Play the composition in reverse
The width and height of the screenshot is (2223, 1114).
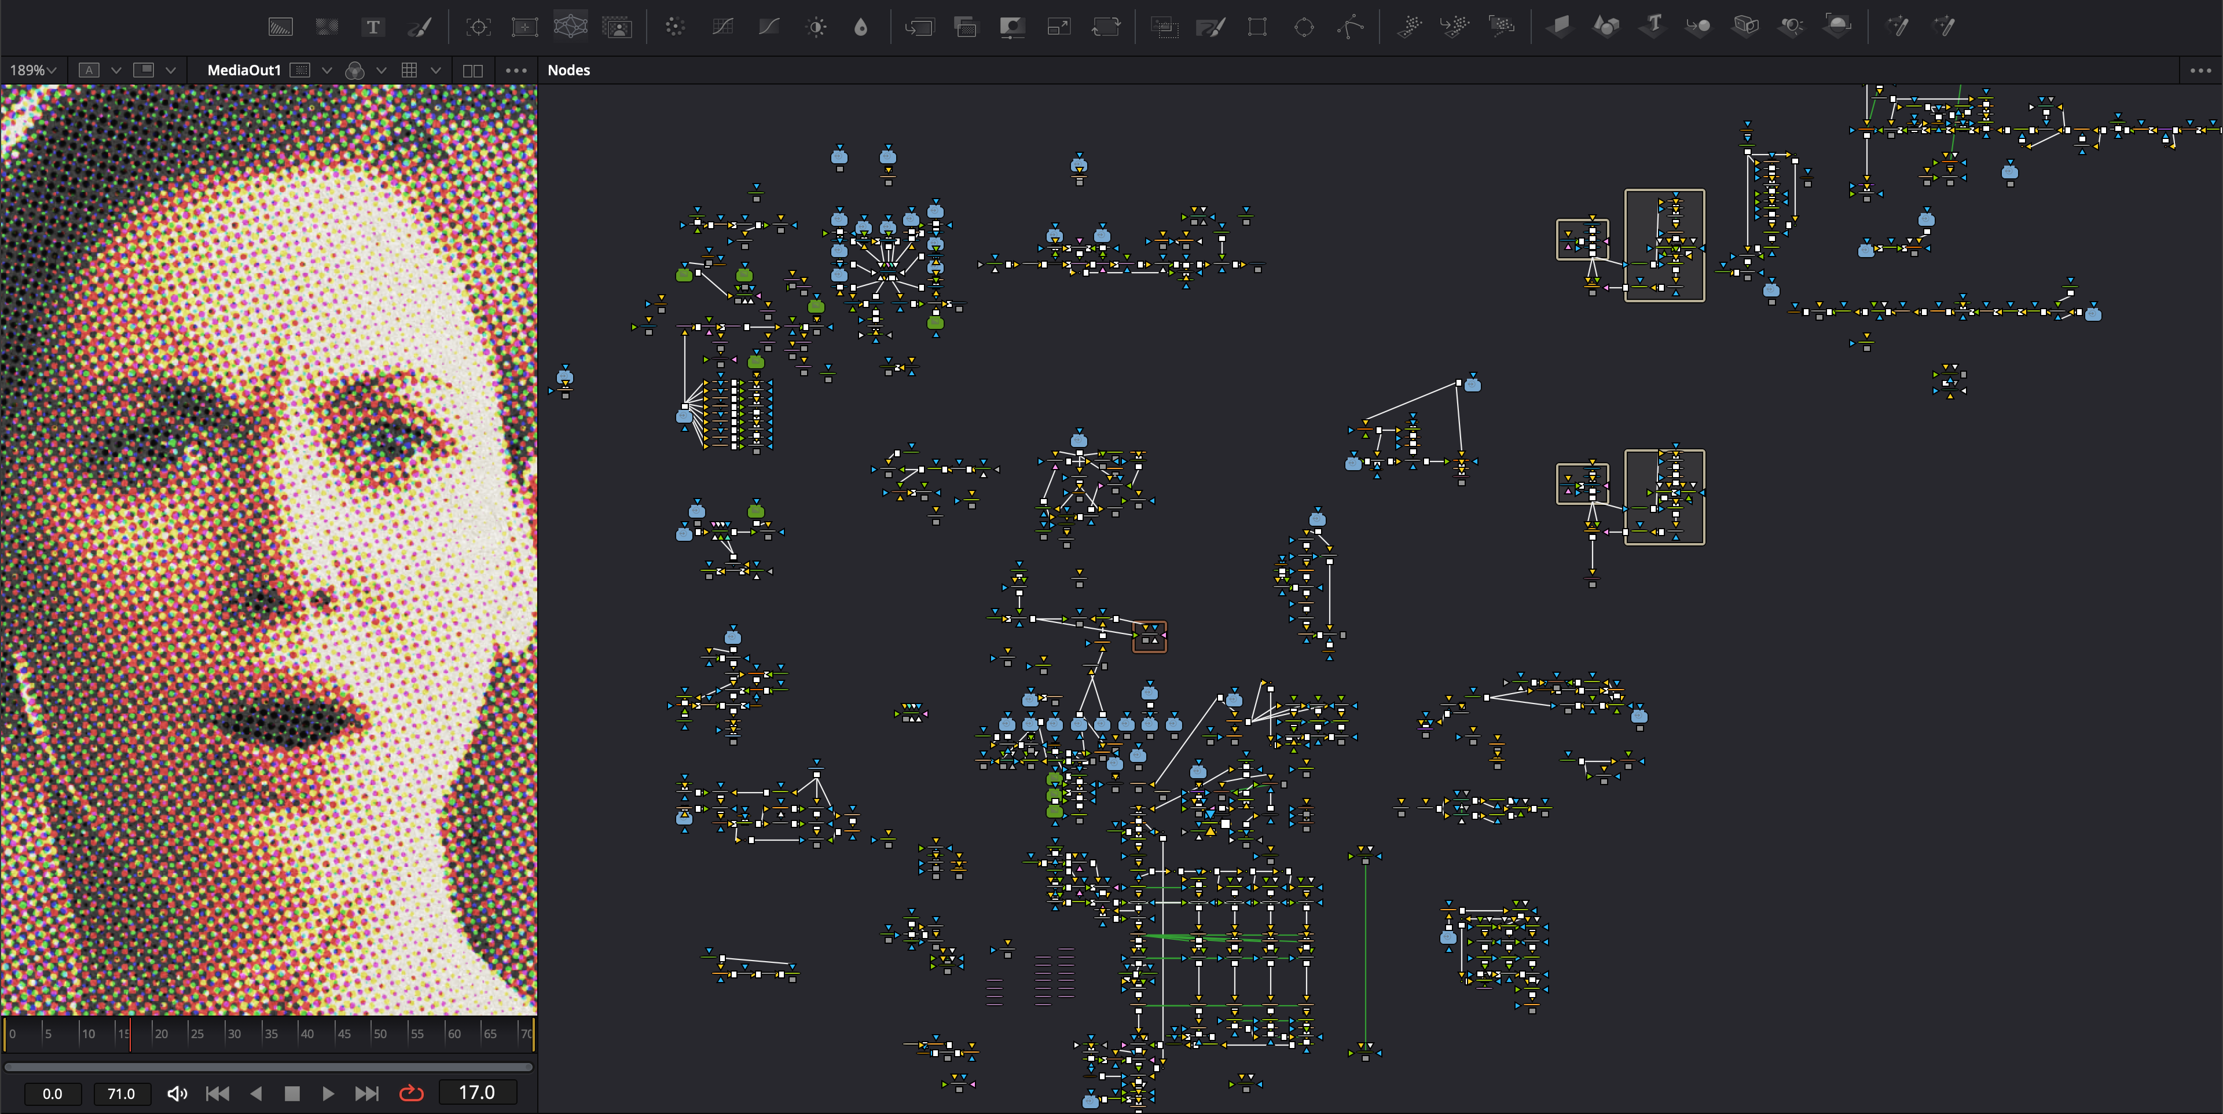(x=255, y=1093)
